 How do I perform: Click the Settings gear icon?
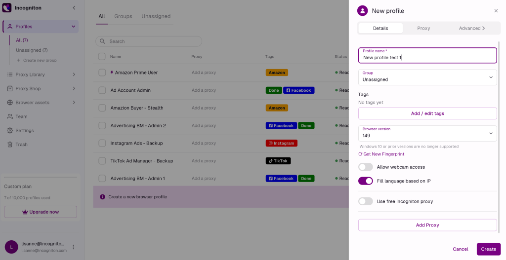pyautogui.click(x=10, y=130)
